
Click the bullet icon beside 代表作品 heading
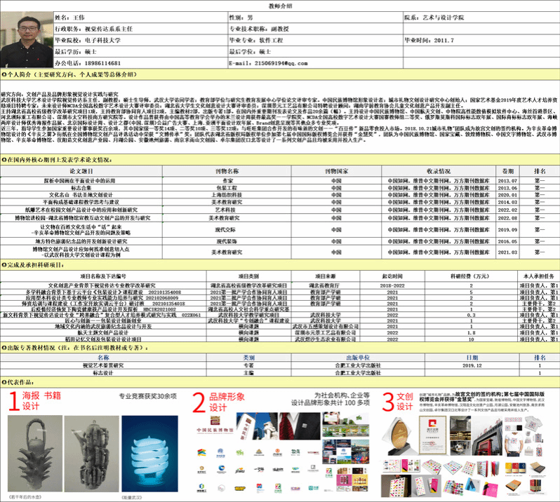pos(4,383)
